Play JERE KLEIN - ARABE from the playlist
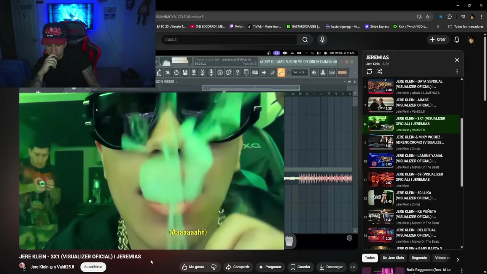The width and height of the screenshot is (487, 274). click(x=411, y=105)
